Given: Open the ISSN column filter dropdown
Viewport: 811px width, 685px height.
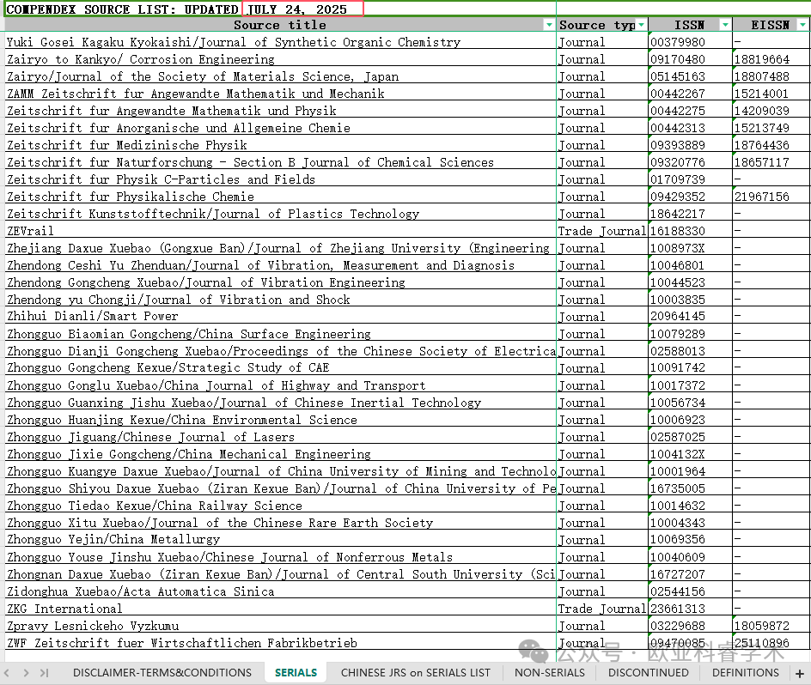Looking at the screenshot, I should 725,25.
